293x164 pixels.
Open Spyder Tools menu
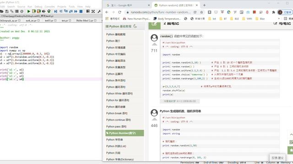tap(72, 6)
